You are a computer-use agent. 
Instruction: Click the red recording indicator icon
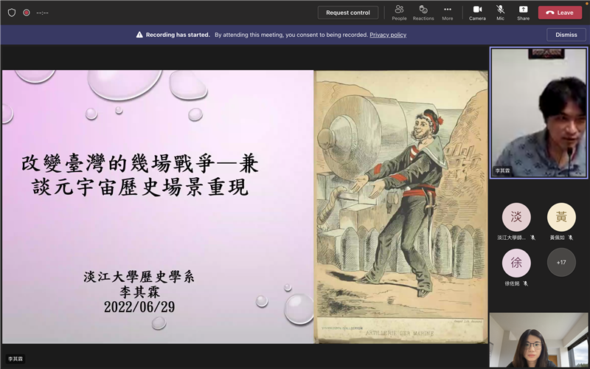click(x=27, y=13)
